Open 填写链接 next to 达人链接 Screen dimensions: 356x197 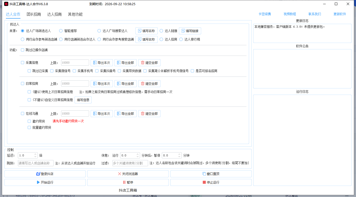pos(190,31)
